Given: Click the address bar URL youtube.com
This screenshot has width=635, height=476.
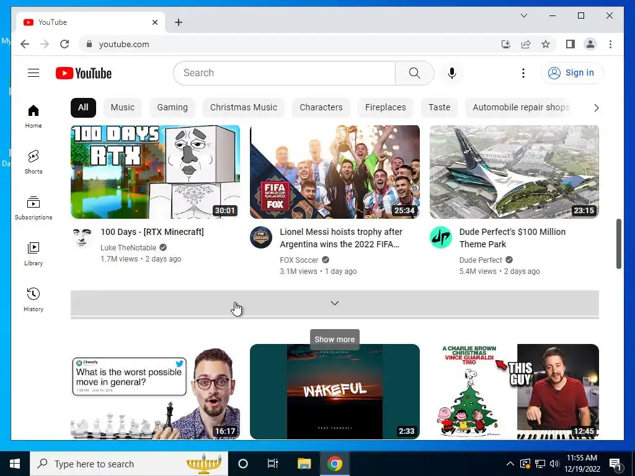Looking at the screenshot, I should tap(124, 44).
